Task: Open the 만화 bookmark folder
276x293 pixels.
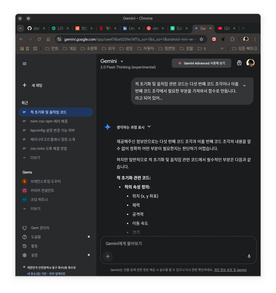Action: (x=52, y=48)
